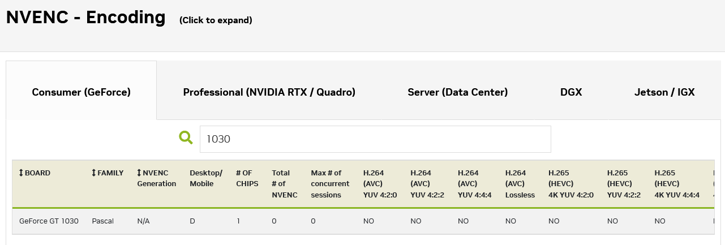Click the '# OF CHIPS' column header
725x245 pixels.
[247, 178]
